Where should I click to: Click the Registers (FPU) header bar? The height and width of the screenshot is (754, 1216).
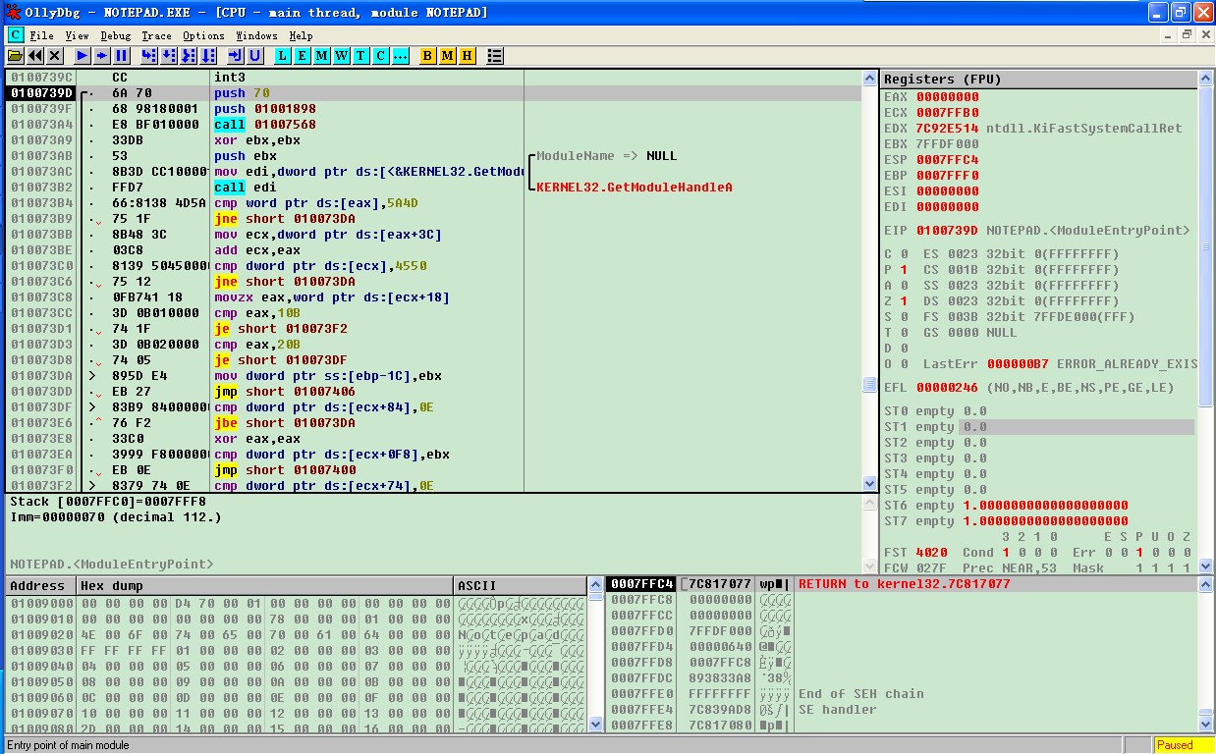pyautogui.click(x=1038, y=79)
